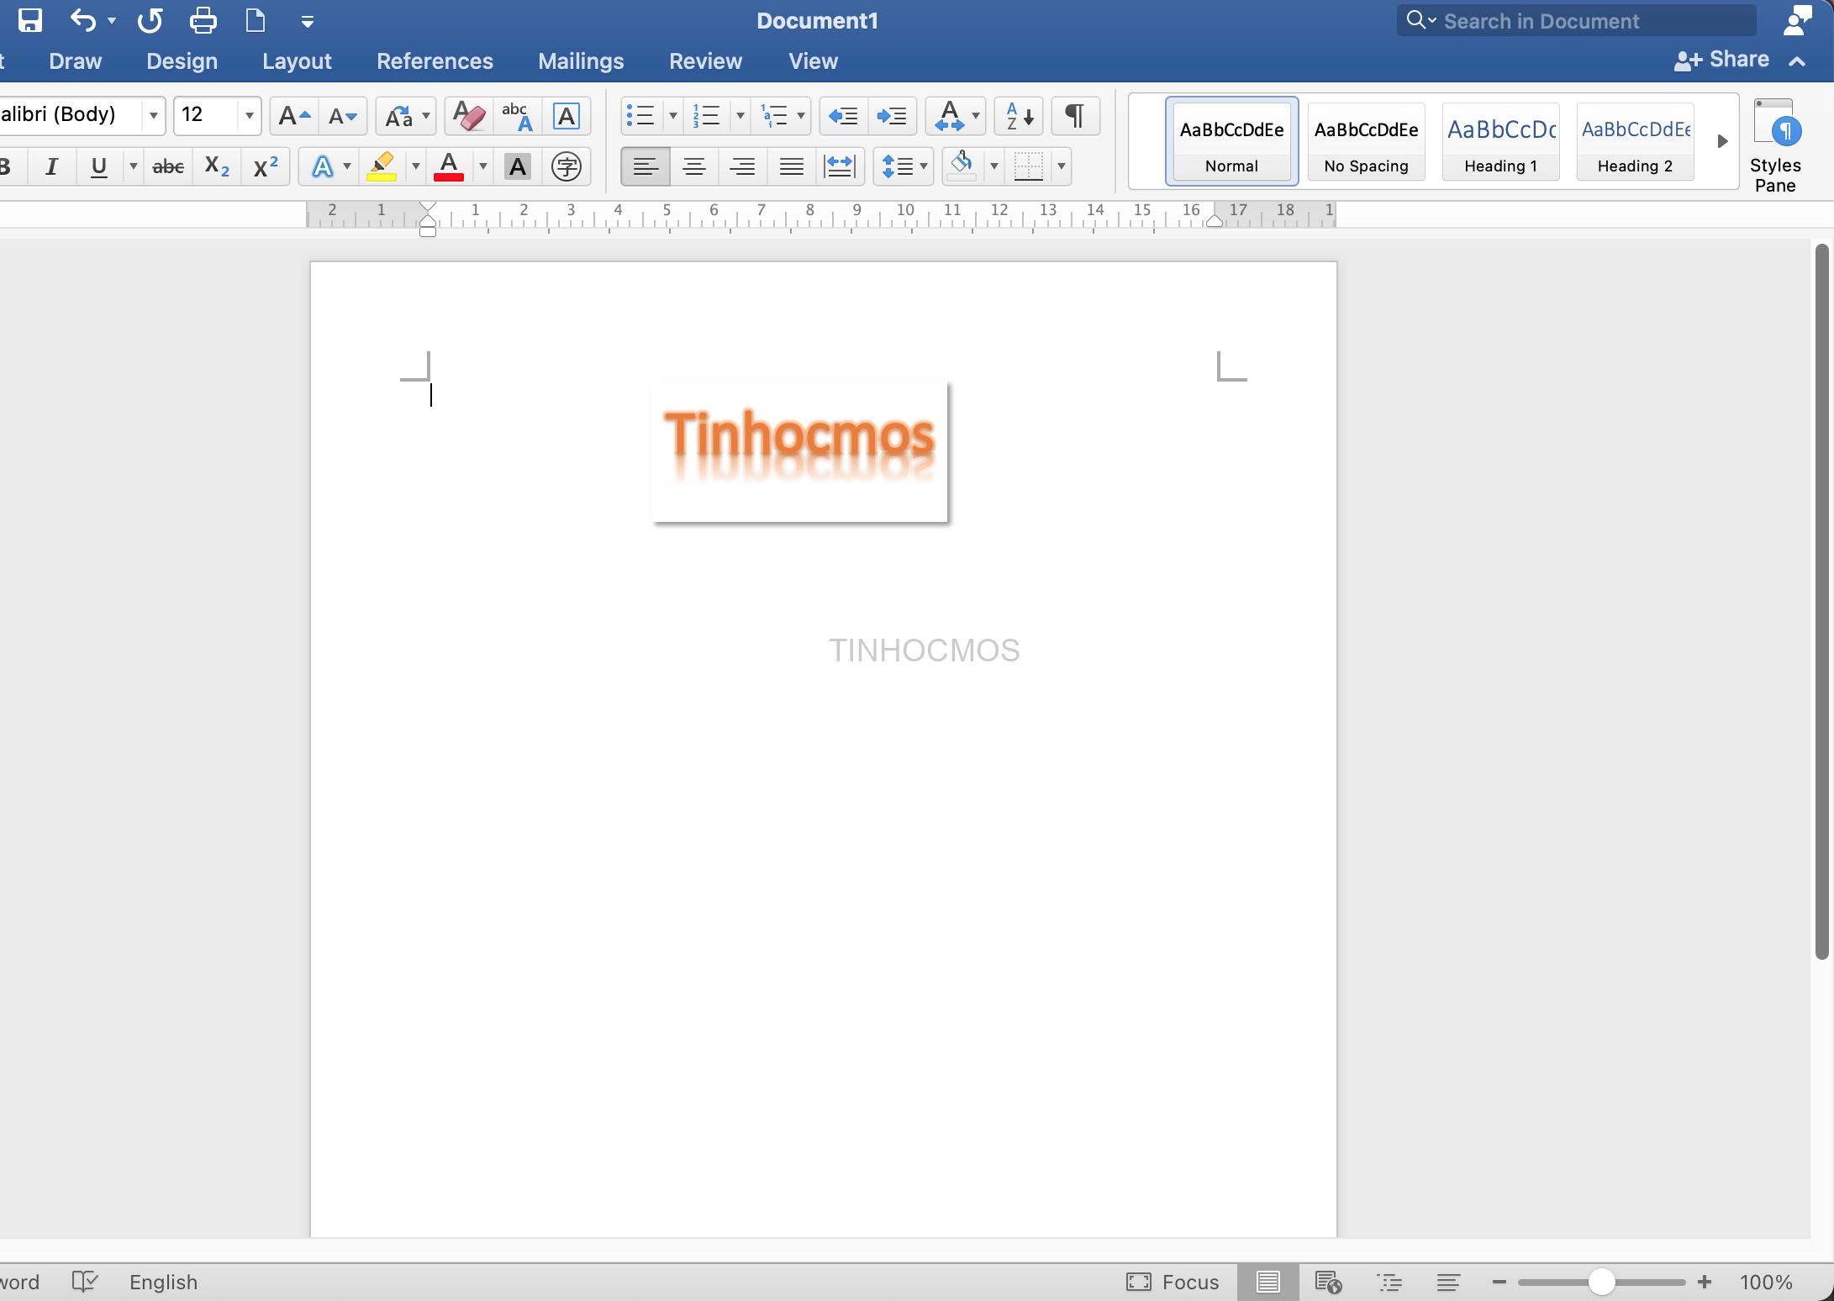Toggle Show/Hide paragraph marks
The width and height of the screenshot is (1834, 1301).
point(1075,116)
